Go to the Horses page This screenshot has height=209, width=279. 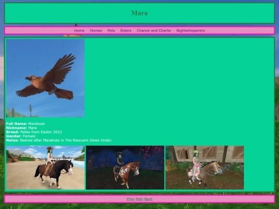[x=96, y=30]
